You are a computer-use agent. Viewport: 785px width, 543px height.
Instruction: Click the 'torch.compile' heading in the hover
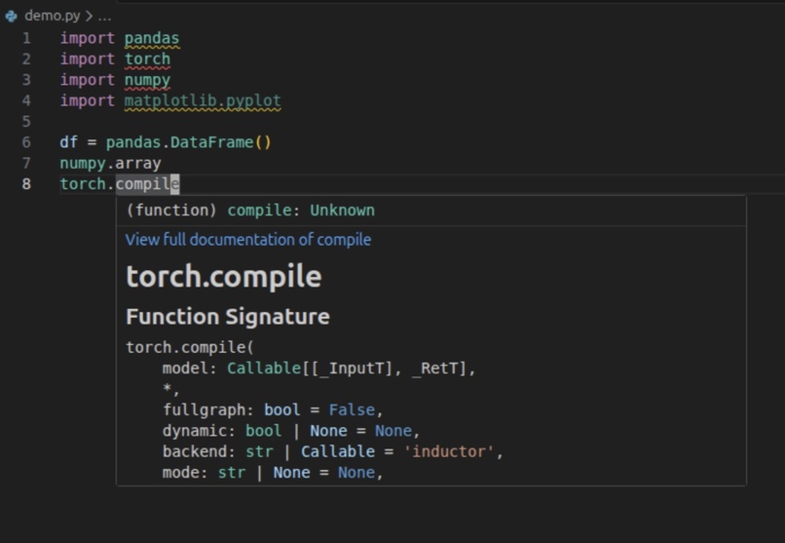[x=223, y=277]
